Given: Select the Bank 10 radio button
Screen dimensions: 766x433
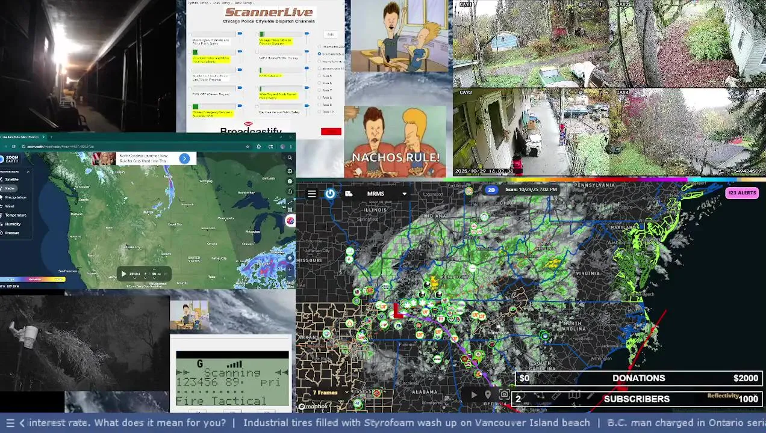Looking at the screenshot, I should coord(319,111).
